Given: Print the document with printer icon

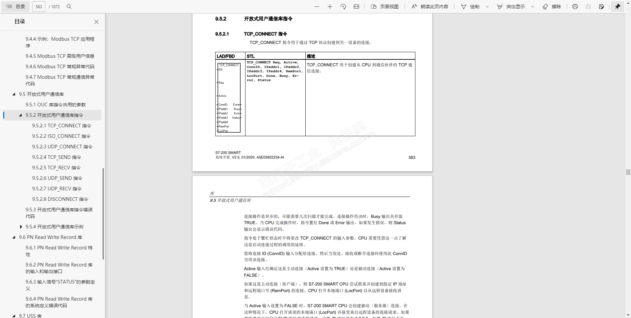Looking at the screenshot, I should coord(575,7).
